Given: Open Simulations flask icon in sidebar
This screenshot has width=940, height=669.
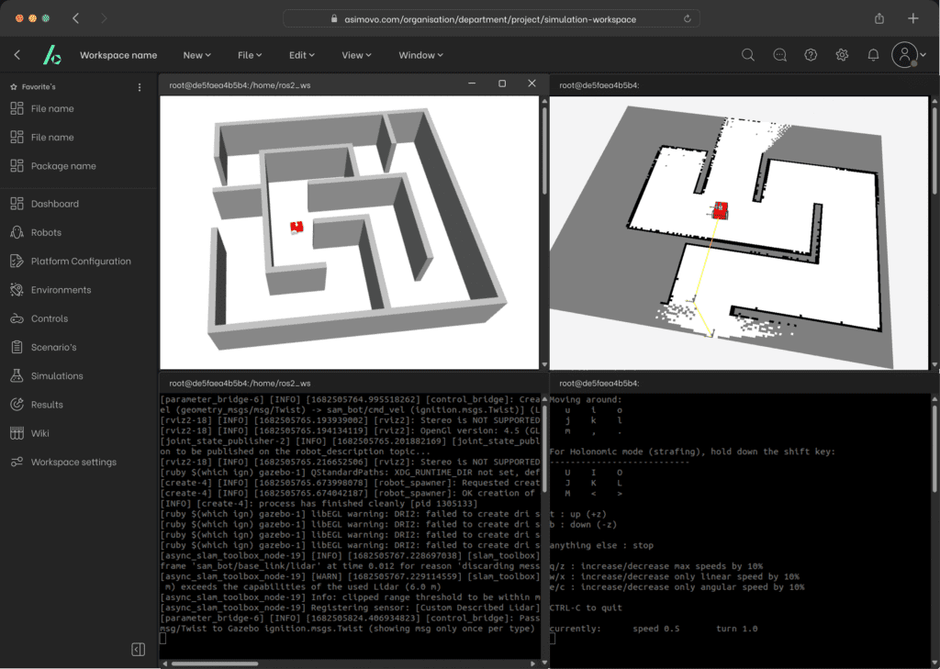Looking at the screenshot, I should (x=16, y=376).
